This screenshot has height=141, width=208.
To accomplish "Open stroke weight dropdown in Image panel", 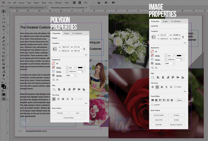I will [174, 56].
